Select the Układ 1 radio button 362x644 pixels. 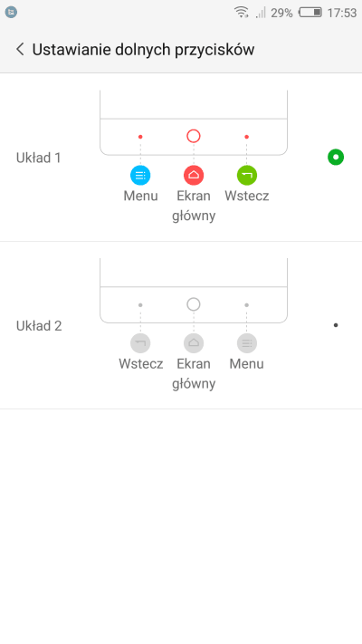[336, 158]
